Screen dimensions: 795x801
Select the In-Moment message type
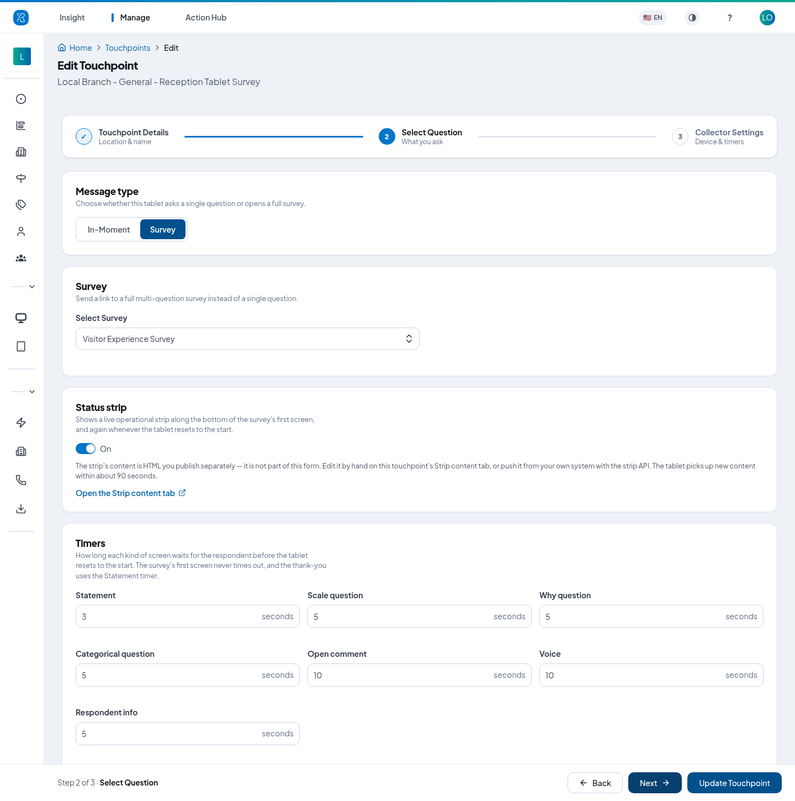[x=109, y=229]
